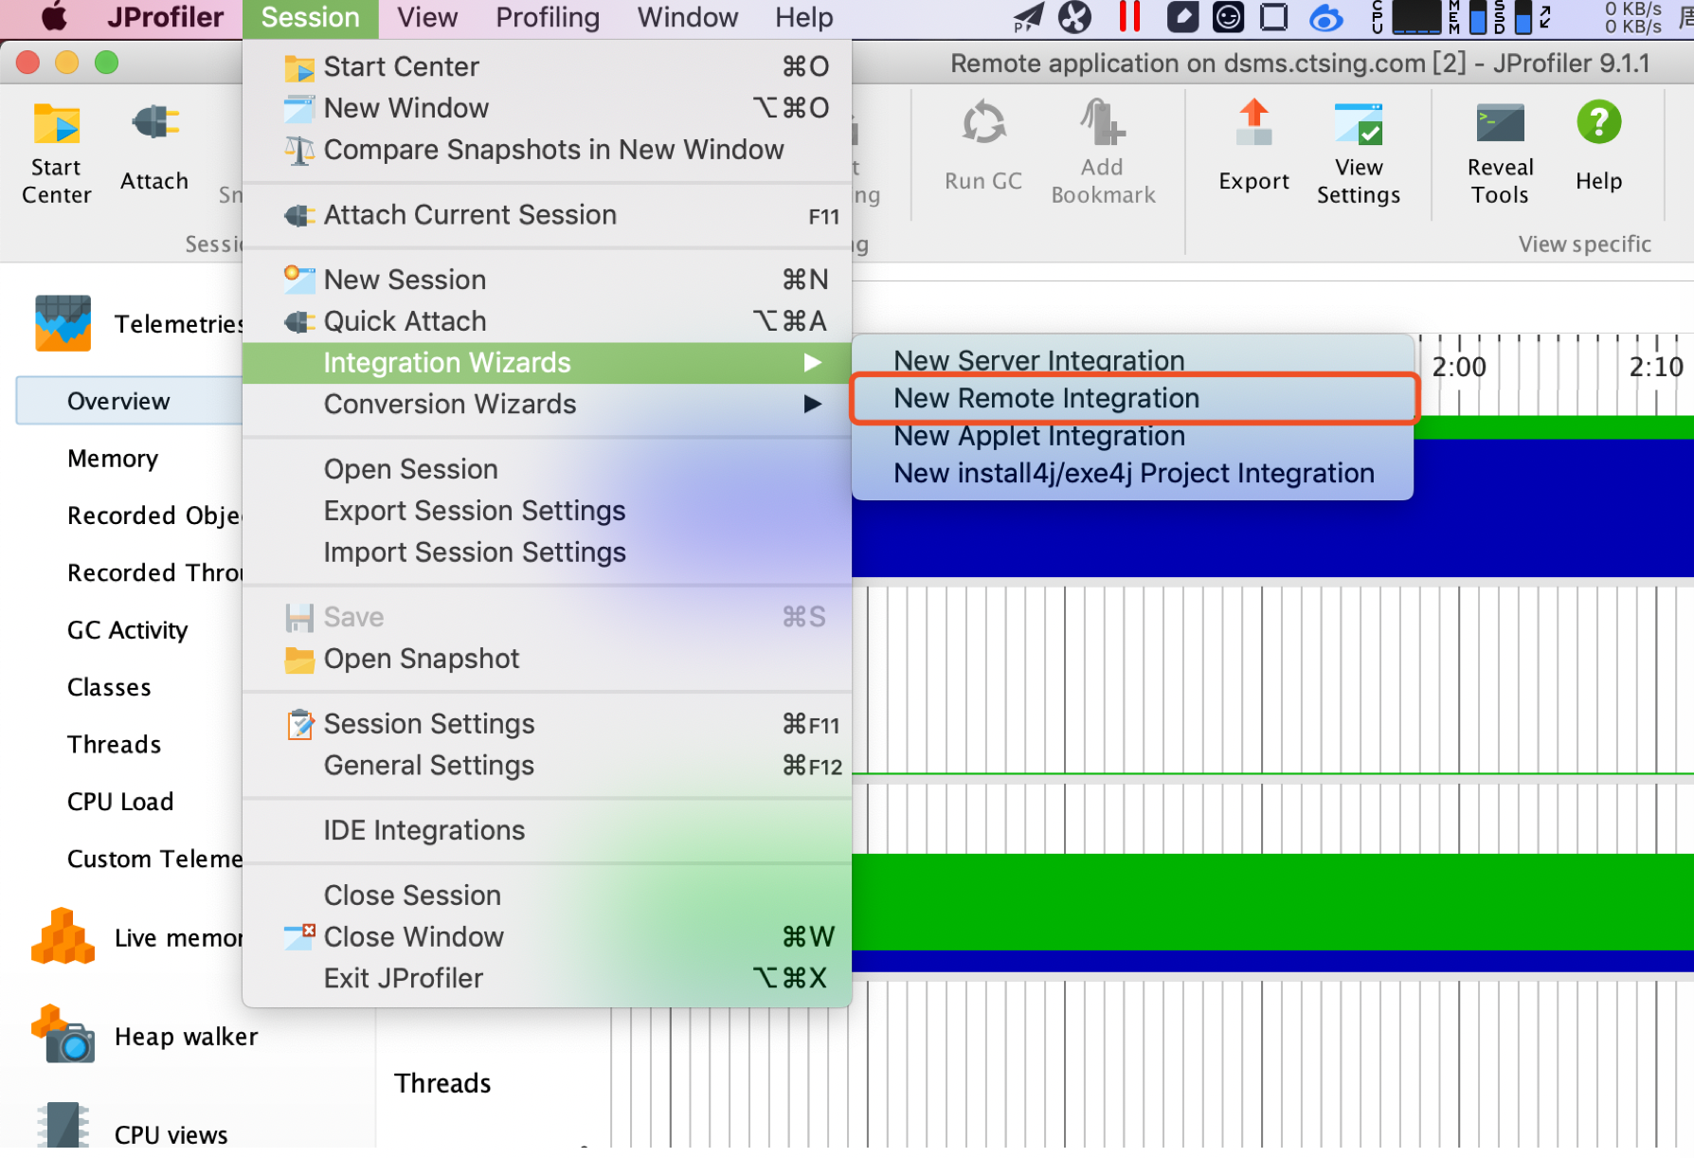Choose Exit JProfiler menu entry
1694x1158 pixels.
547,979
